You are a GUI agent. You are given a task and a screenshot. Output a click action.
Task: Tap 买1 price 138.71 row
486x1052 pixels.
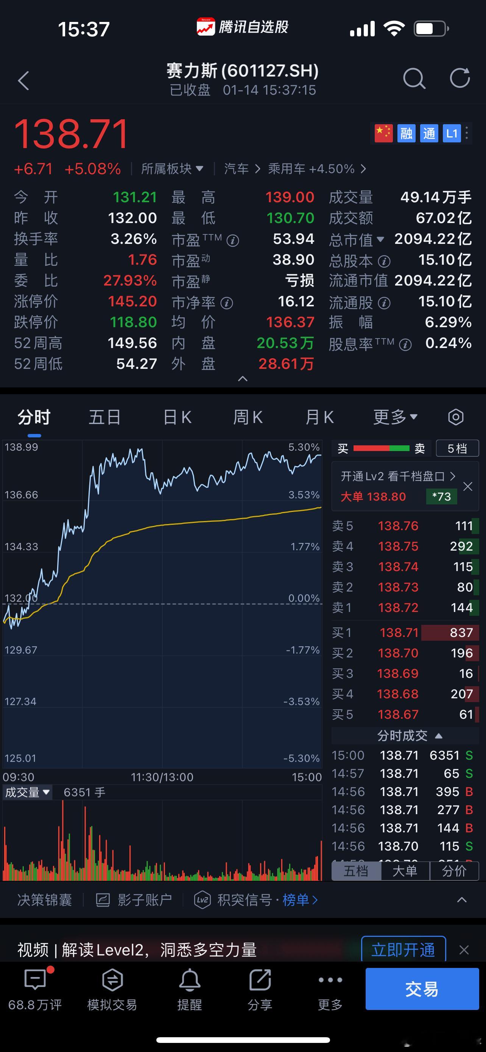(406, 632)
